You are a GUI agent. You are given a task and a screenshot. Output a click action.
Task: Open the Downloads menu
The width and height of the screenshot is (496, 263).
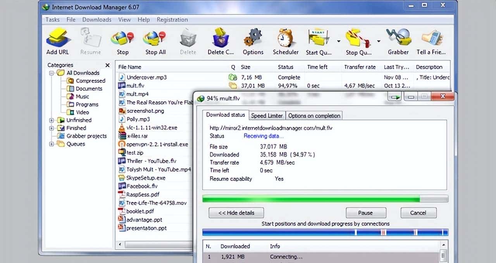(96, 19)
